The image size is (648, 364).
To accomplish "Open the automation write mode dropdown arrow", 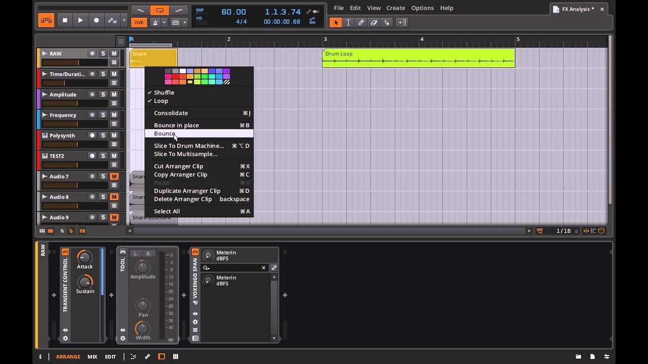I will click(124, 21).
